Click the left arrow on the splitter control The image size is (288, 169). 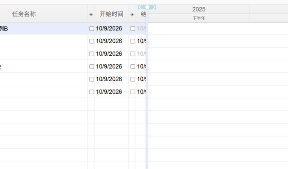pos(140,7)
